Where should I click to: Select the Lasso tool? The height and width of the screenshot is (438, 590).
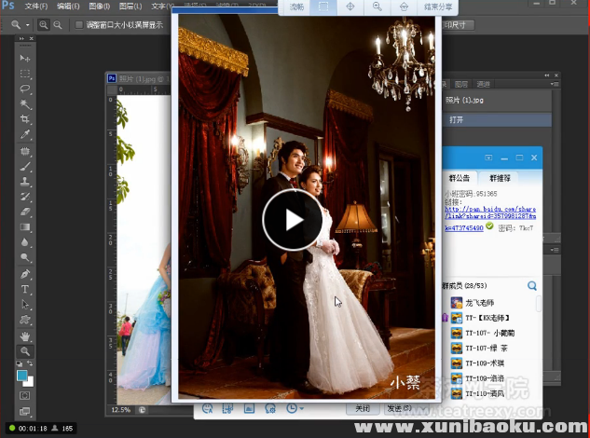pyautogui.click(x=25, y=89)
